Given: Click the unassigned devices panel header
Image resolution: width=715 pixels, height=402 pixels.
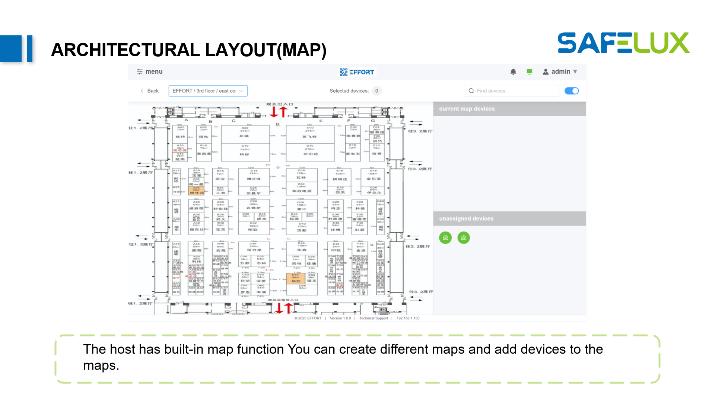Looking at the screenshot, I should point(509,218).
